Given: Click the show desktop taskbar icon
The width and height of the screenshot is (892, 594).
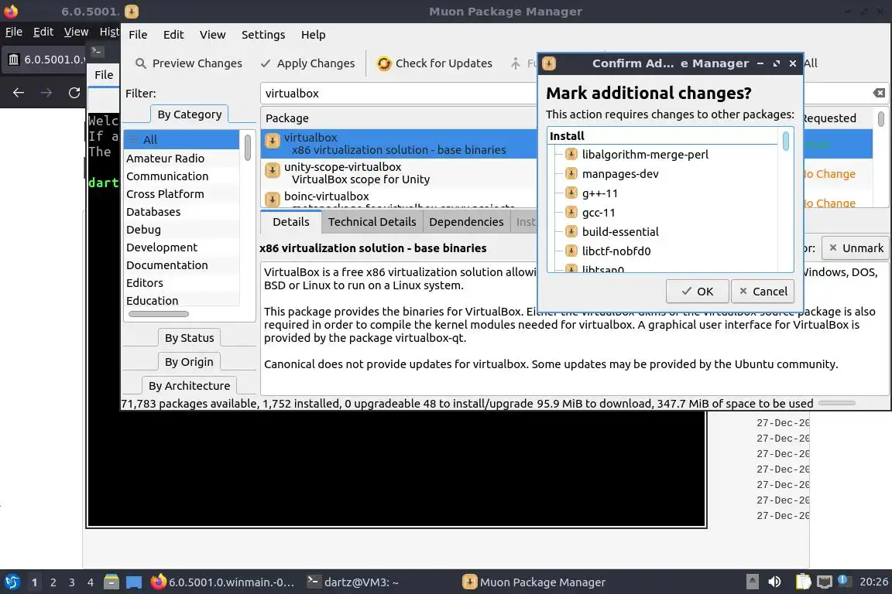Looking at the screenshot, I should (134, 582).
